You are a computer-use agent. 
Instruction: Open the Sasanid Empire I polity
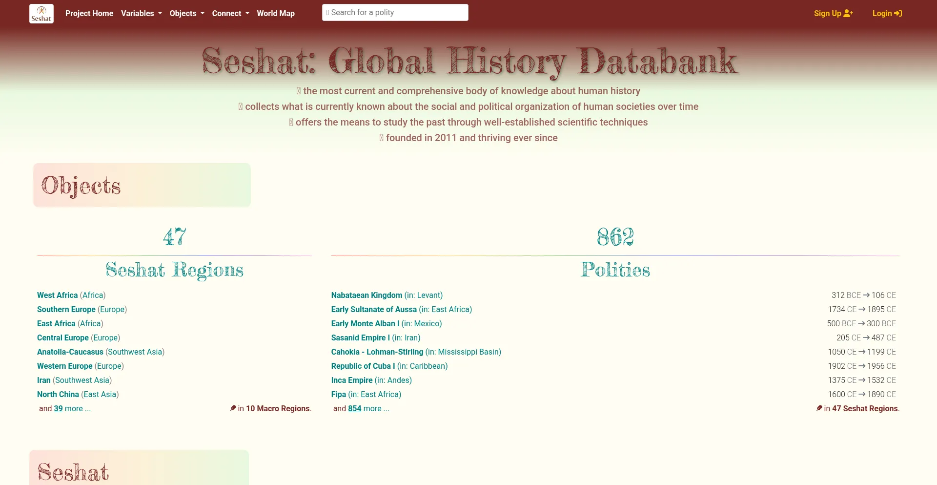pyautogui.click(x=360, y=337)
